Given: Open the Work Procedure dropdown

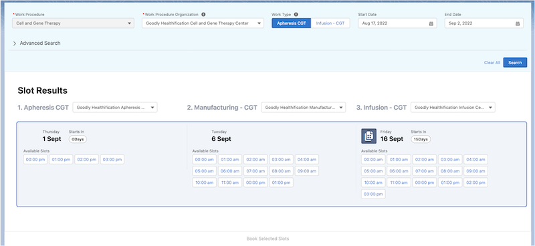Looking at the screenshot, I should tap(74, 23).
